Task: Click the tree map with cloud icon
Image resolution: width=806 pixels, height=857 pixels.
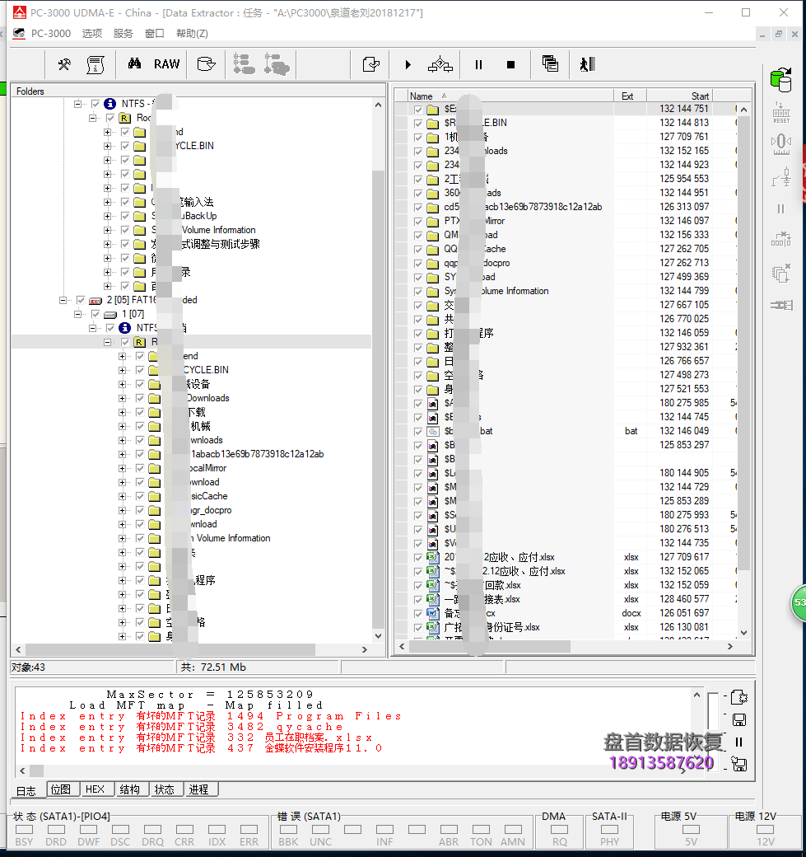Action: [x=277, y=64]
